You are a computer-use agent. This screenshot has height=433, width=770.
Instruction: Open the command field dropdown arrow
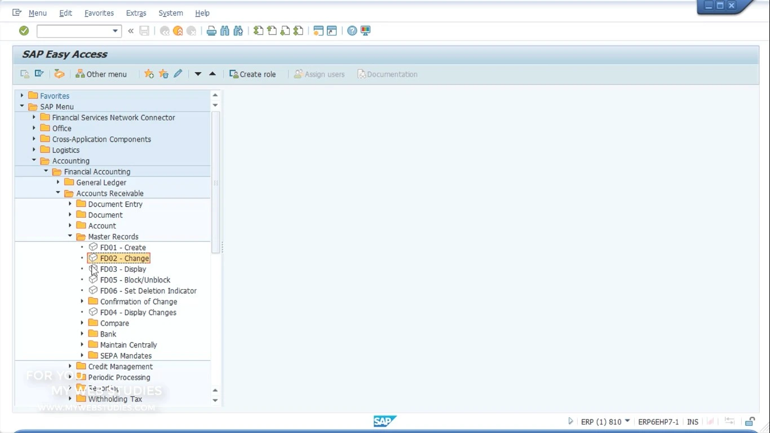116,30
